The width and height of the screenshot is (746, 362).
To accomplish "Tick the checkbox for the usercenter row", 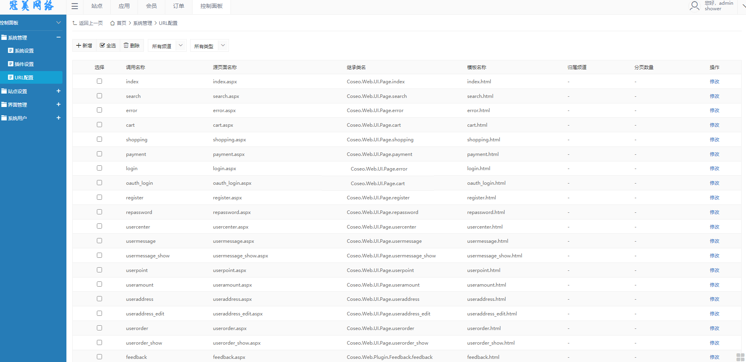I will coord(99,227).
